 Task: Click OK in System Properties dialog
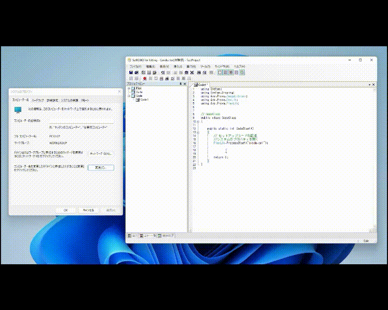[x=66, y=210]
